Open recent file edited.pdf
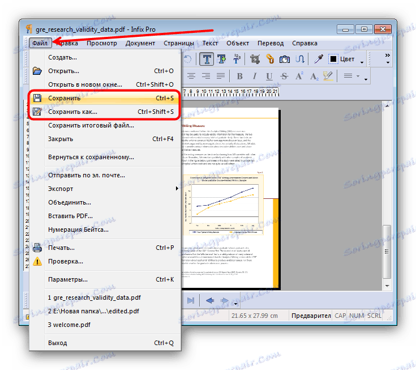Image resolution: width=416 pixels, height=370 pixels. [x=105, y=311]
